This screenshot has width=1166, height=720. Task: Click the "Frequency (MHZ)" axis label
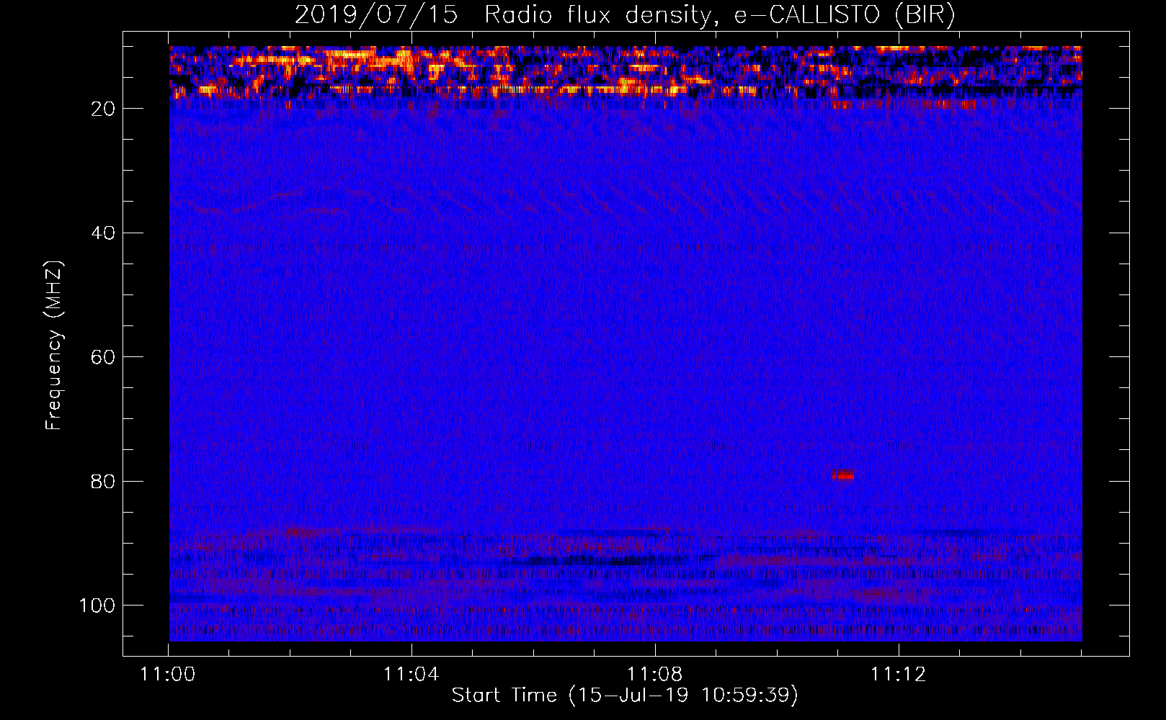pos(54,345)
